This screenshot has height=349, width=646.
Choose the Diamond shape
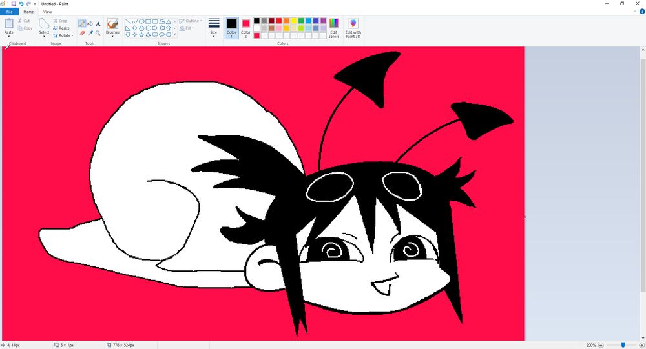point(135,28)
